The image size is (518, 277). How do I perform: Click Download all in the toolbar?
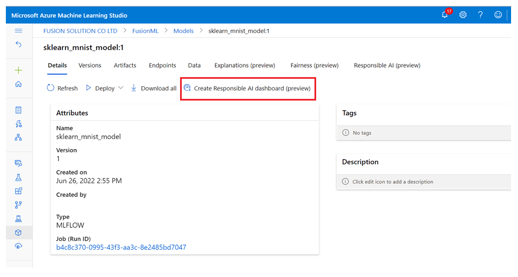tap(153, 88)
